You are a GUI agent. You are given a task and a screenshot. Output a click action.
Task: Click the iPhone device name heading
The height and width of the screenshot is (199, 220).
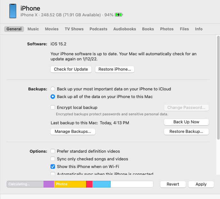click(30, 8)
